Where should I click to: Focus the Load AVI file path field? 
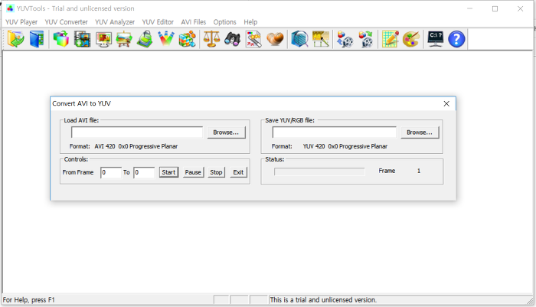pyautogui.click(x=137, y=132)
